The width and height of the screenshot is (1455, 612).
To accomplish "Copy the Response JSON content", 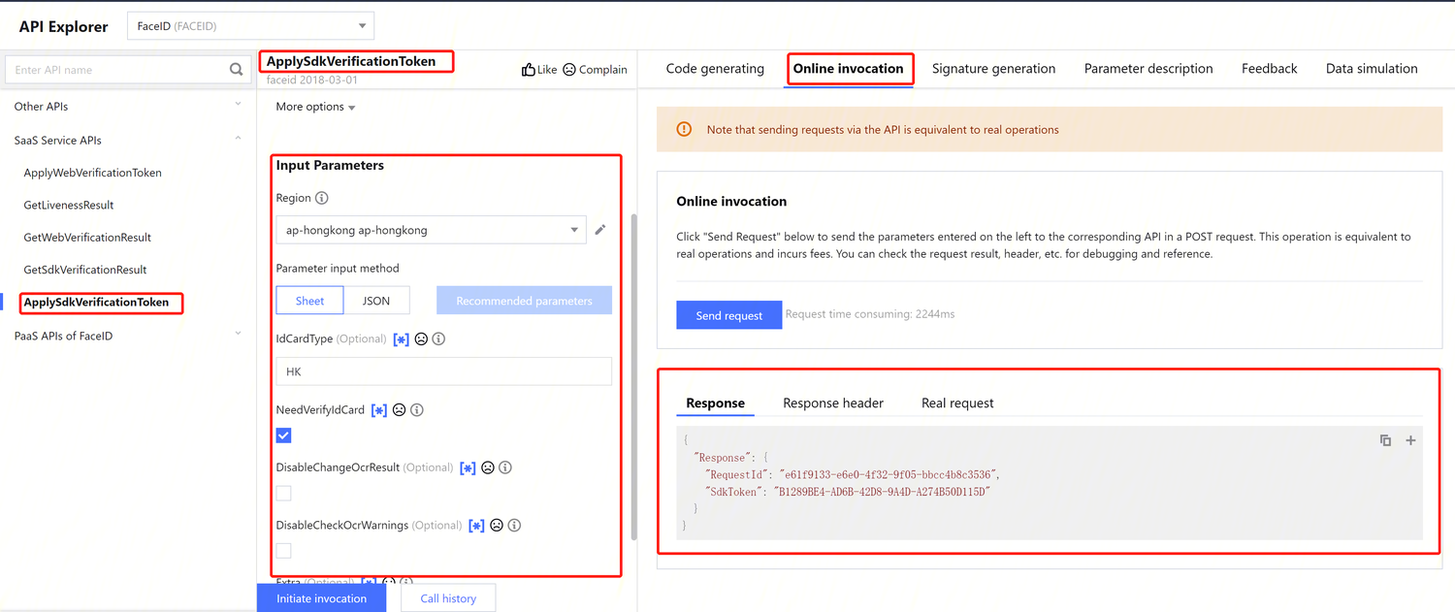I will point(1385,439).
